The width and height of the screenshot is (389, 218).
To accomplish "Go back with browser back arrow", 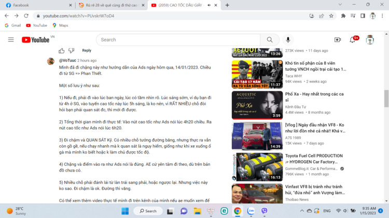I will [7, 15].
